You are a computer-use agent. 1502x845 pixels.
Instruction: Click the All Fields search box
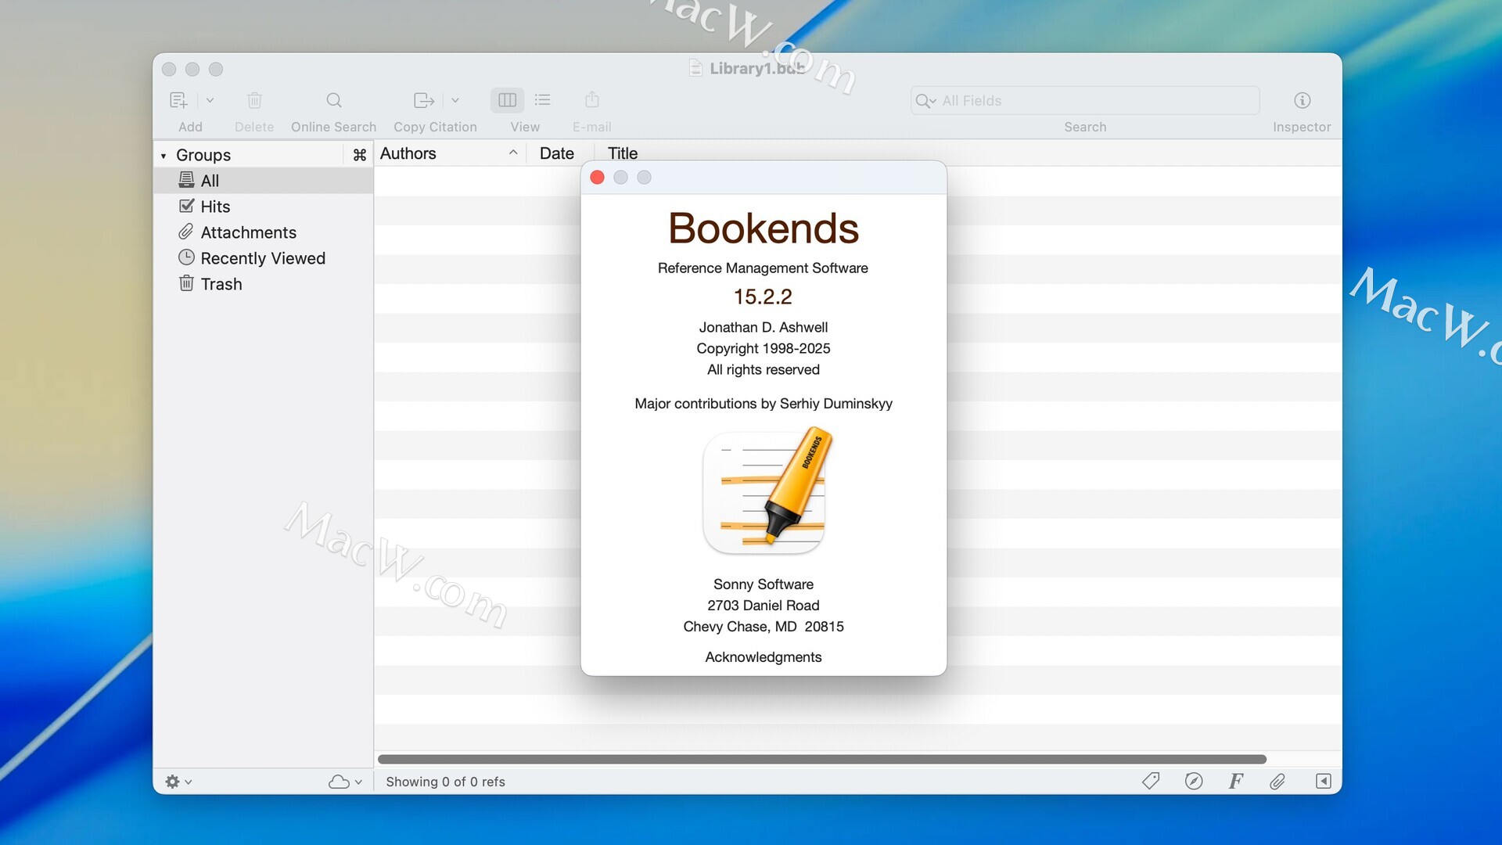(x=1095, y=100)
